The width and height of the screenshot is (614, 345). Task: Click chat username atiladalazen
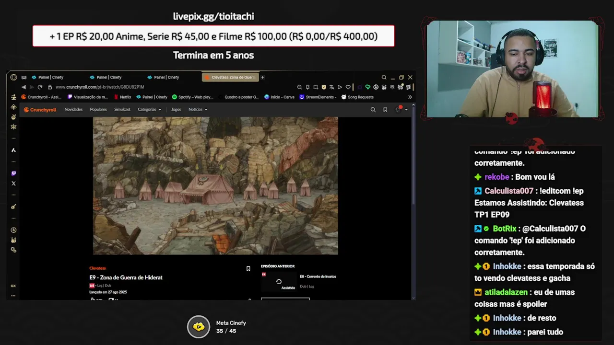pos(506,292)
